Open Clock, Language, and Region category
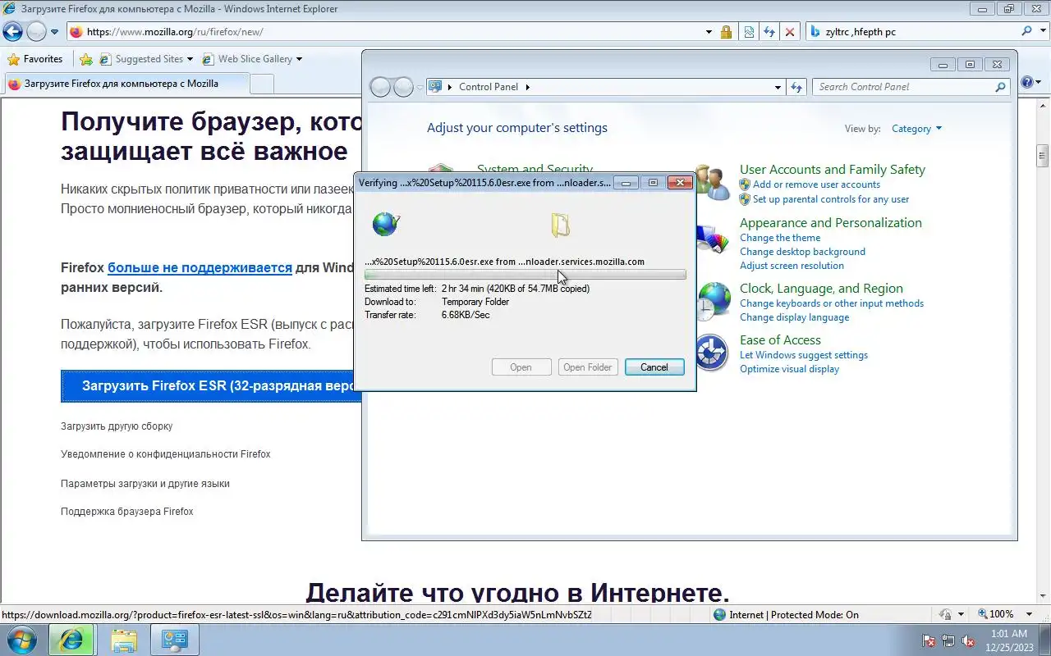 821,289
